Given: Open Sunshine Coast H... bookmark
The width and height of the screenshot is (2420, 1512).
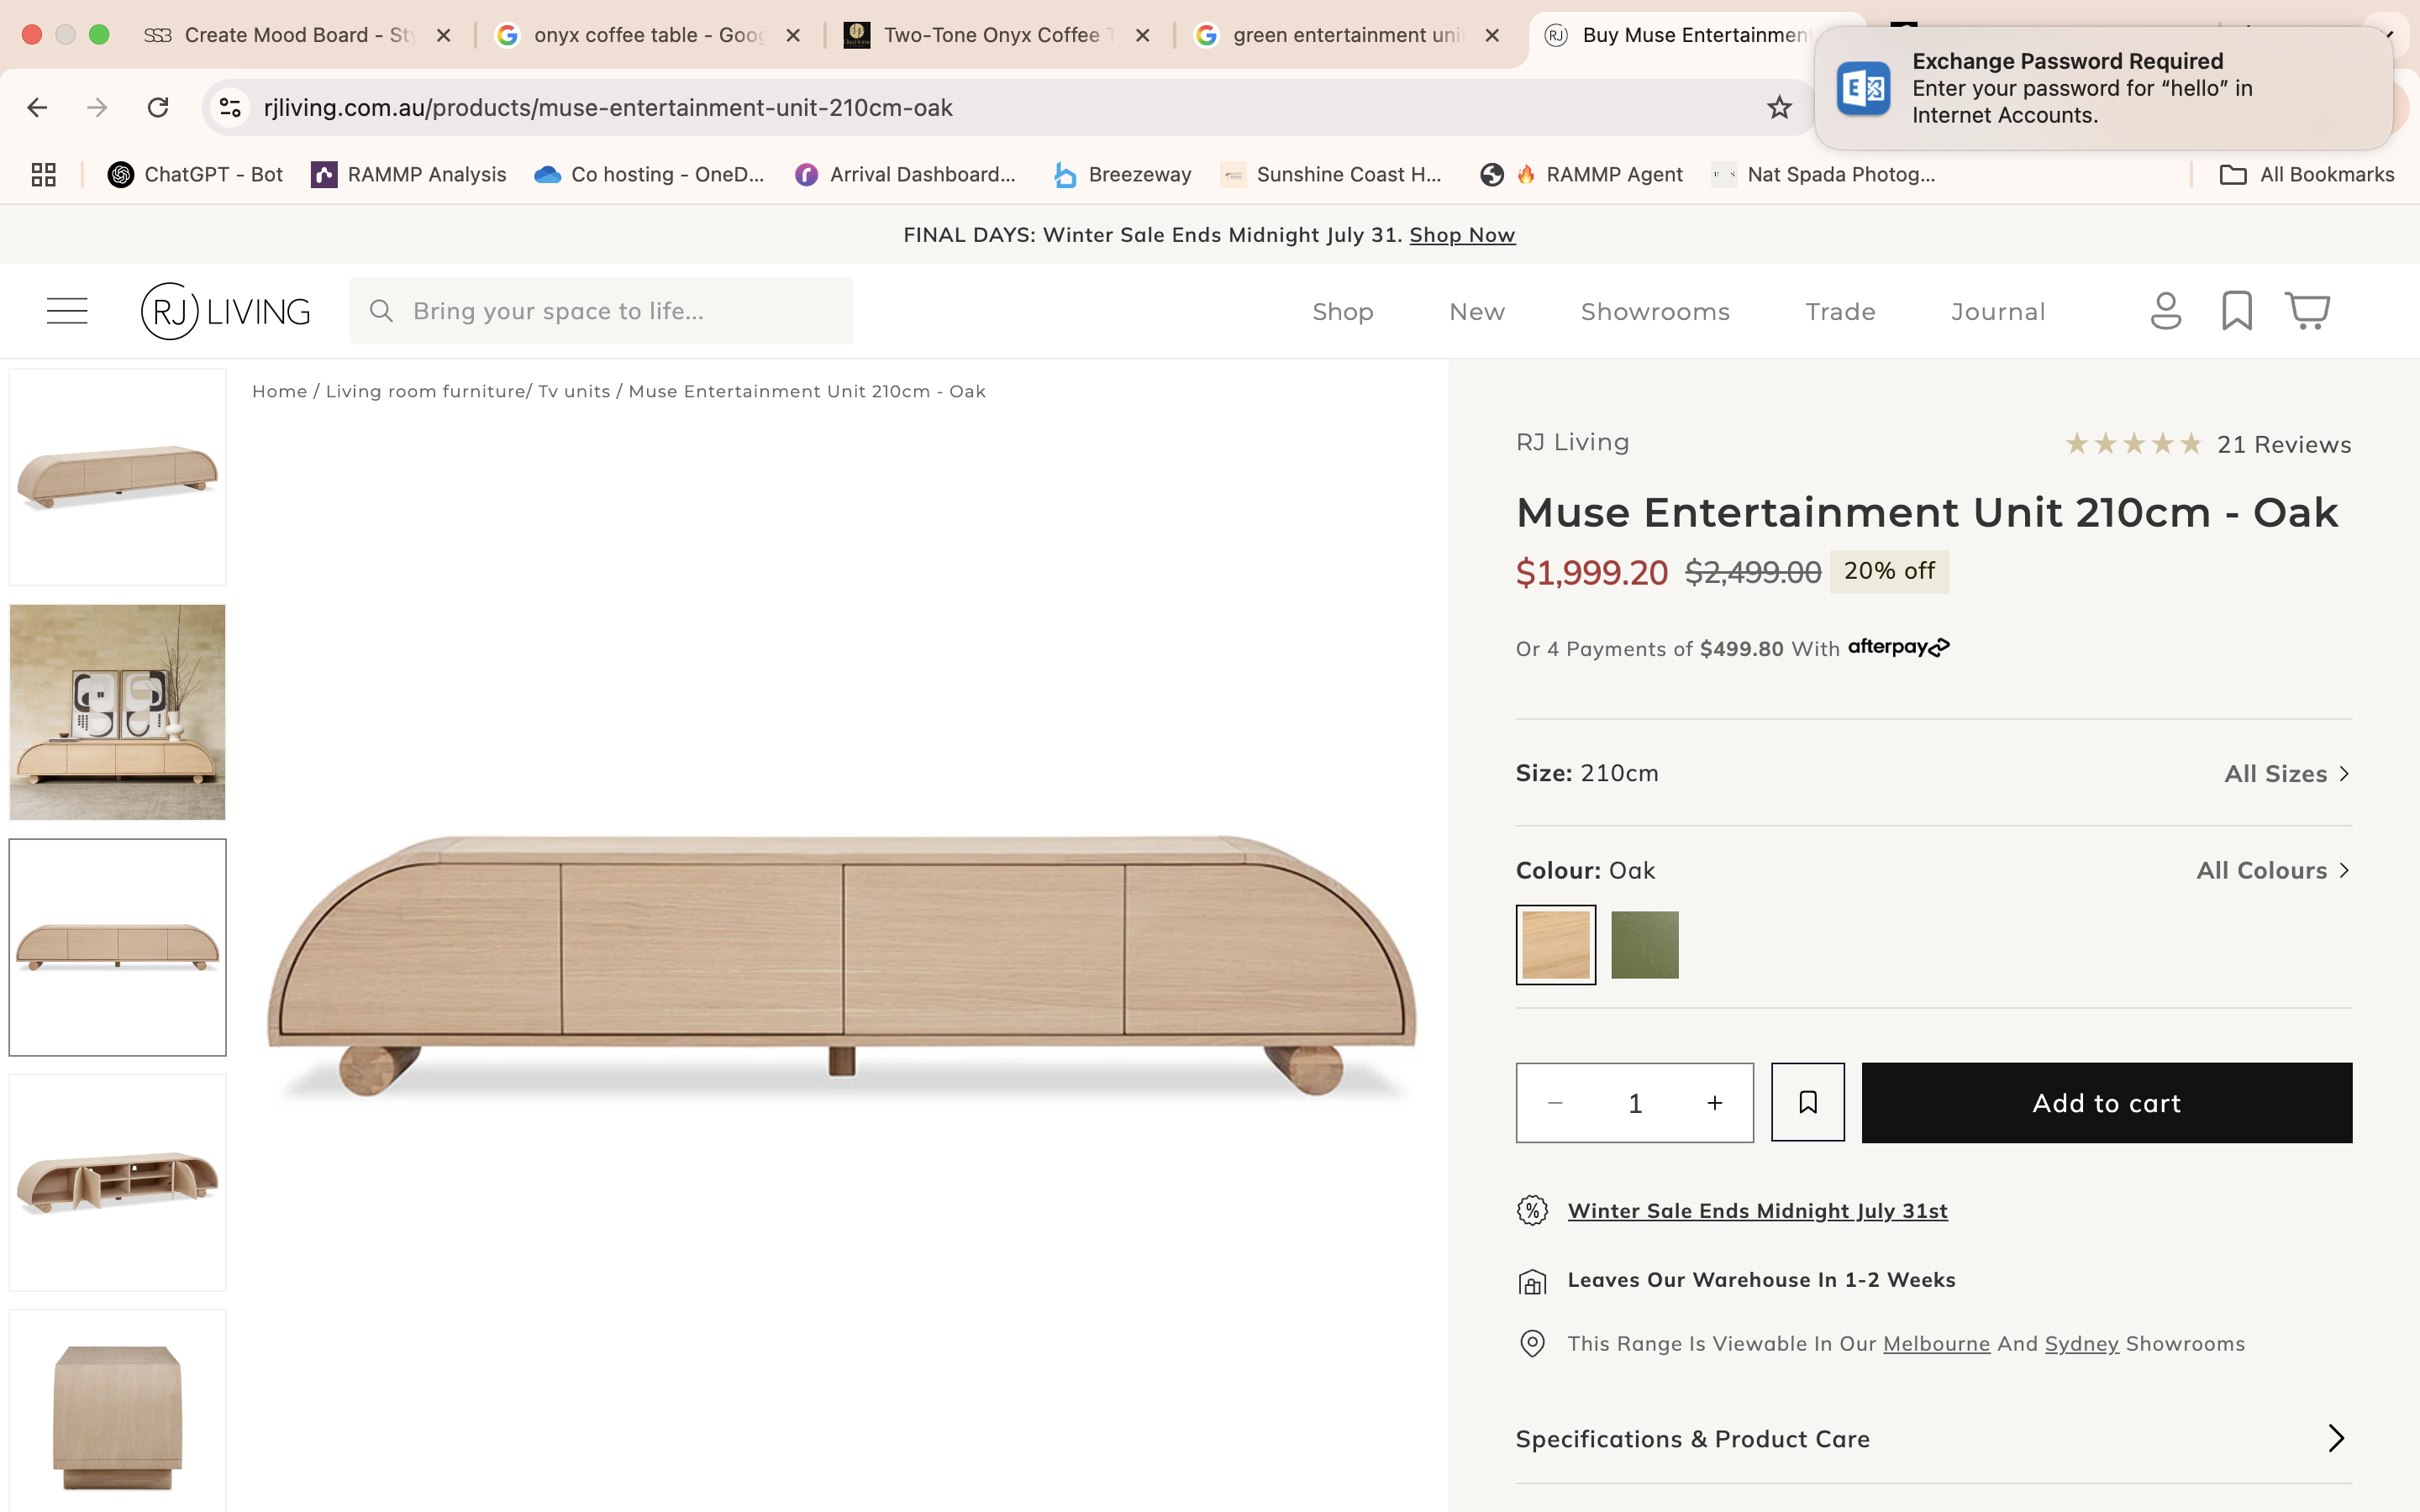Looking at the screenshot, I should [x=1331, y=174].
